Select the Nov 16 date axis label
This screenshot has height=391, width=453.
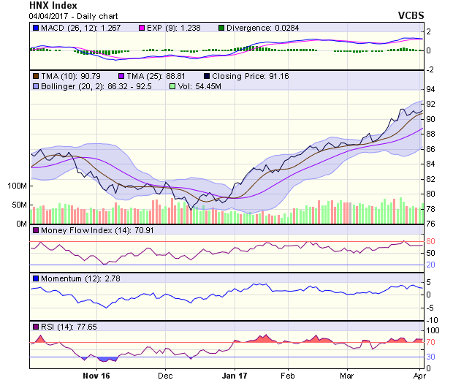pos(96,376)
